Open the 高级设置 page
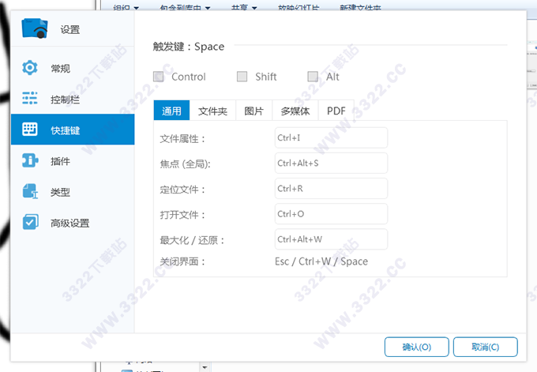The image size is (537, 372). (x=73, y=223)
